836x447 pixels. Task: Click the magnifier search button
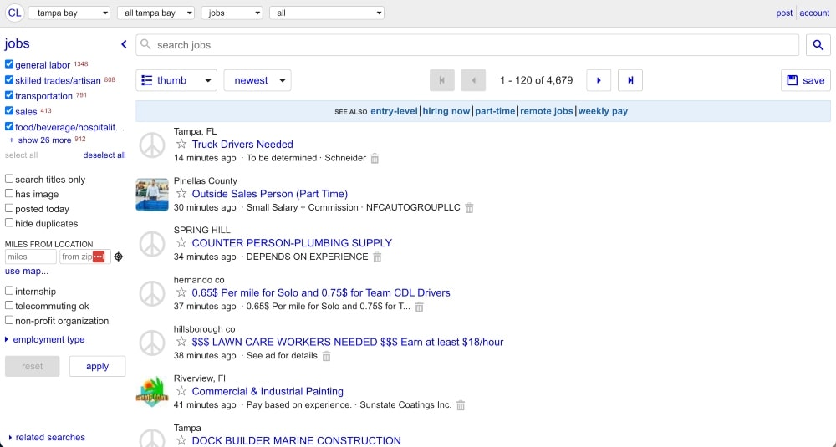tap(818, 45)
